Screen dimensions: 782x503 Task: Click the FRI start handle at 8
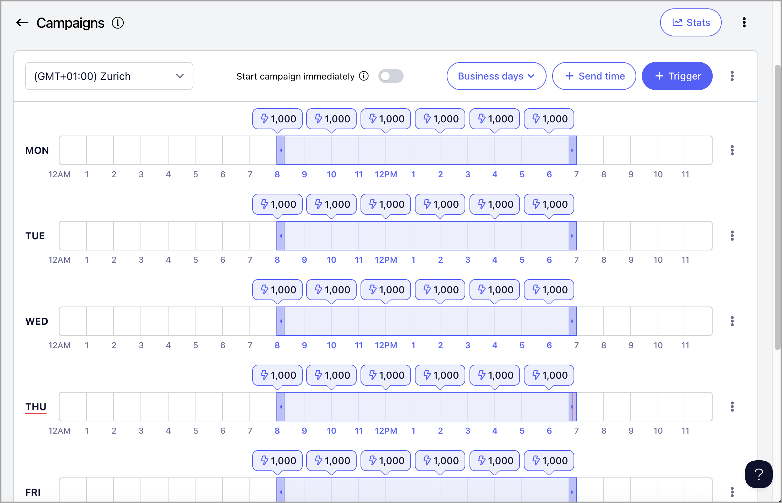coord(281,490)
